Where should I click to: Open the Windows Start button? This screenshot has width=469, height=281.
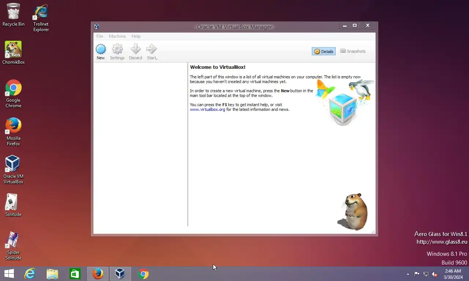pos(9,274)
